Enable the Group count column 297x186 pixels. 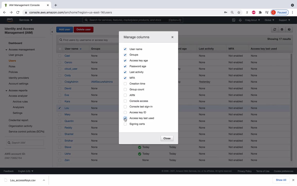[x=125, y=89]
